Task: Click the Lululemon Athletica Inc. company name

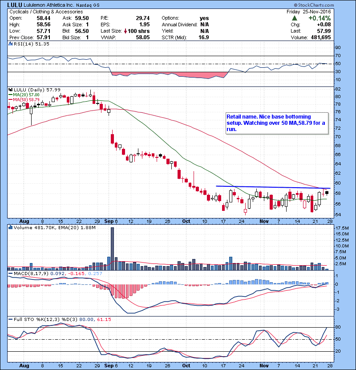Action: [49, 5]
